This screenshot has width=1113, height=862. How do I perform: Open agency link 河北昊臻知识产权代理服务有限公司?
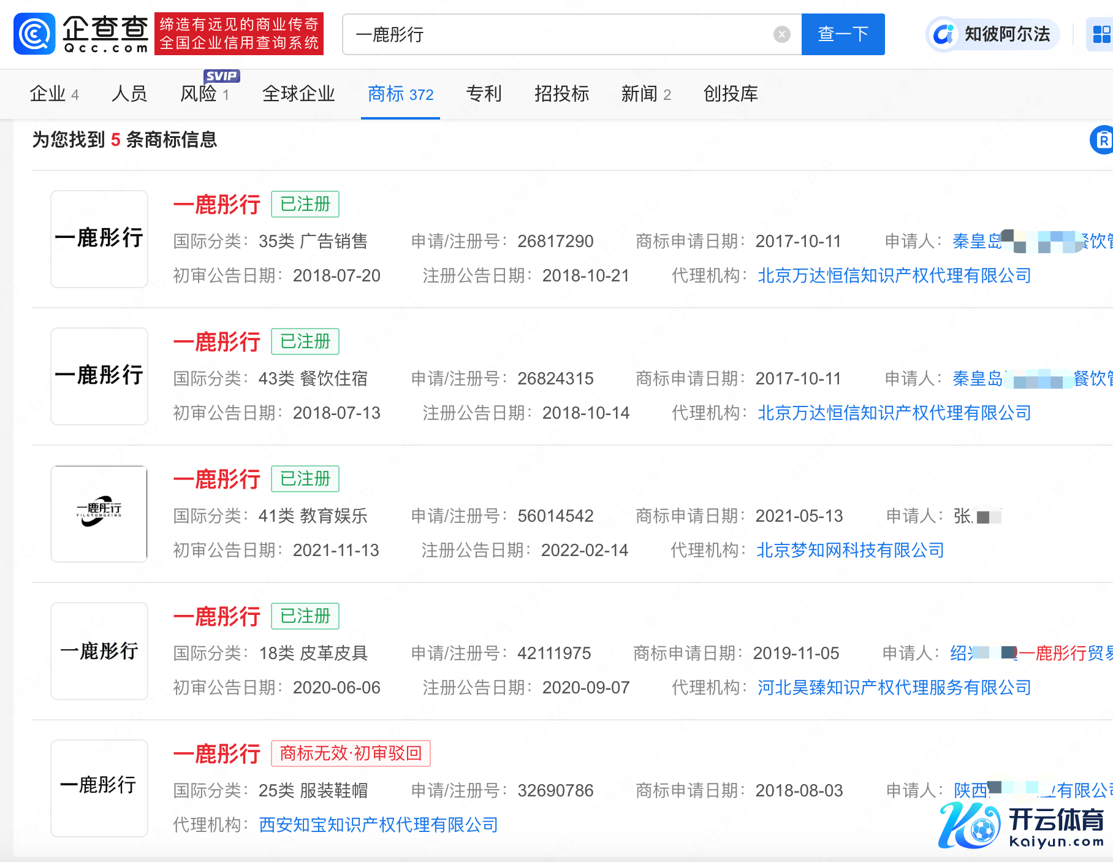(x=894, y=688)
